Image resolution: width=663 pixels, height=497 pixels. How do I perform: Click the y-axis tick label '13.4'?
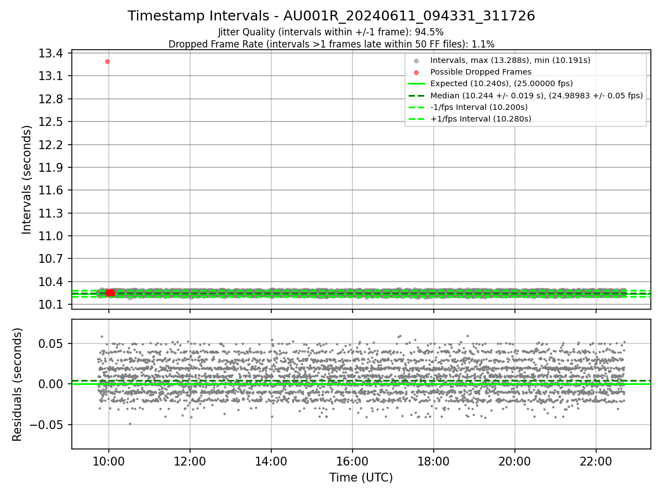point(50,54)
